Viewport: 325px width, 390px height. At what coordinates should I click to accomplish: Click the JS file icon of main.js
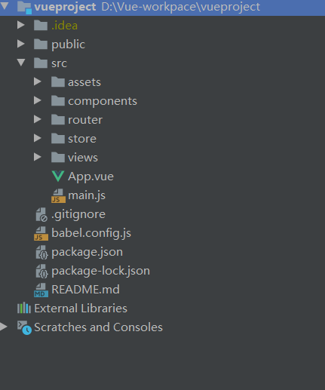tap(58, 196)
